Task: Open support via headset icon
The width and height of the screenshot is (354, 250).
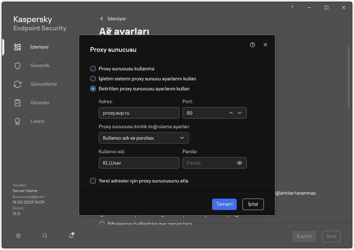Action: pyautogui.click(x=44, y=236)
